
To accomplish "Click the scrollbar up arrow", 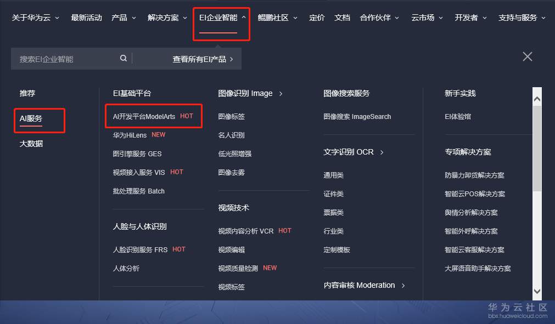I will coord(537,99).
